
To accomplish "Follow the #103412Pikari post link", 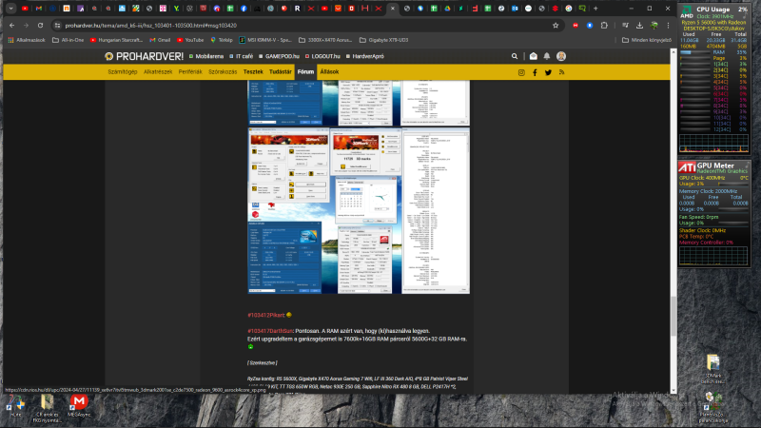I will point(266,315).
